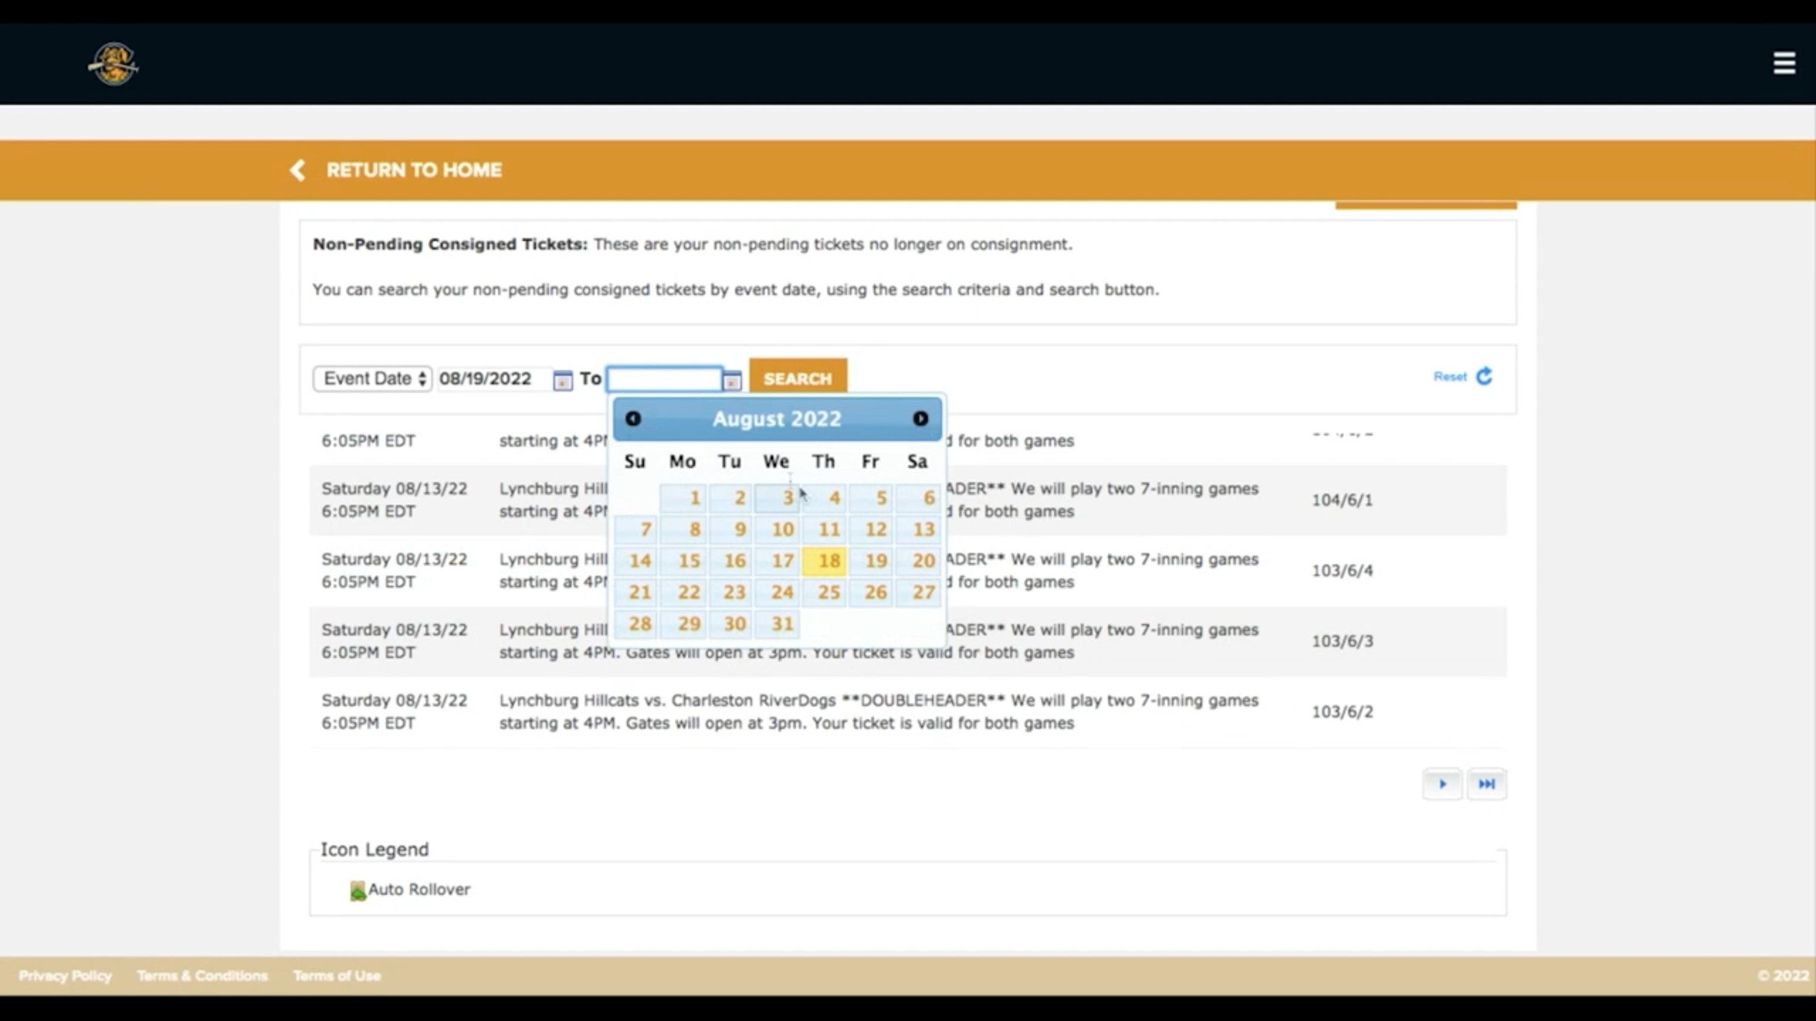Click seat location 103/6/2
Screen dimensions: 1816x1021
point(1342,711)
